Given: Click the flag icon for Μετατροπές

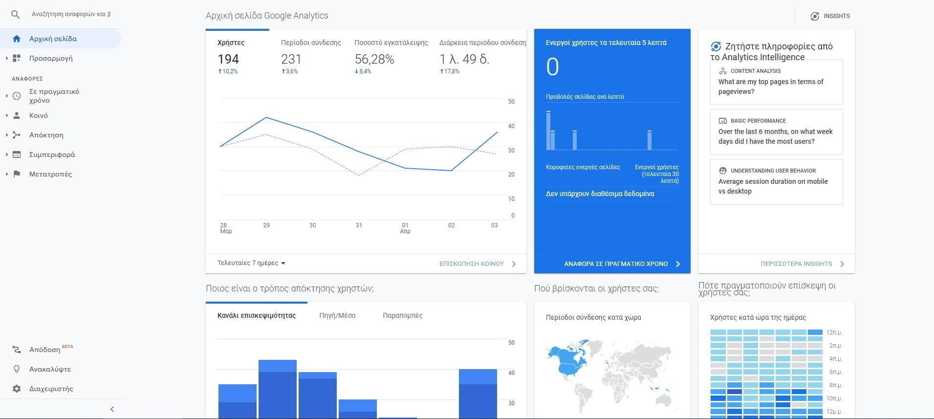Looking at the screenshot, I should pos(17,174).
